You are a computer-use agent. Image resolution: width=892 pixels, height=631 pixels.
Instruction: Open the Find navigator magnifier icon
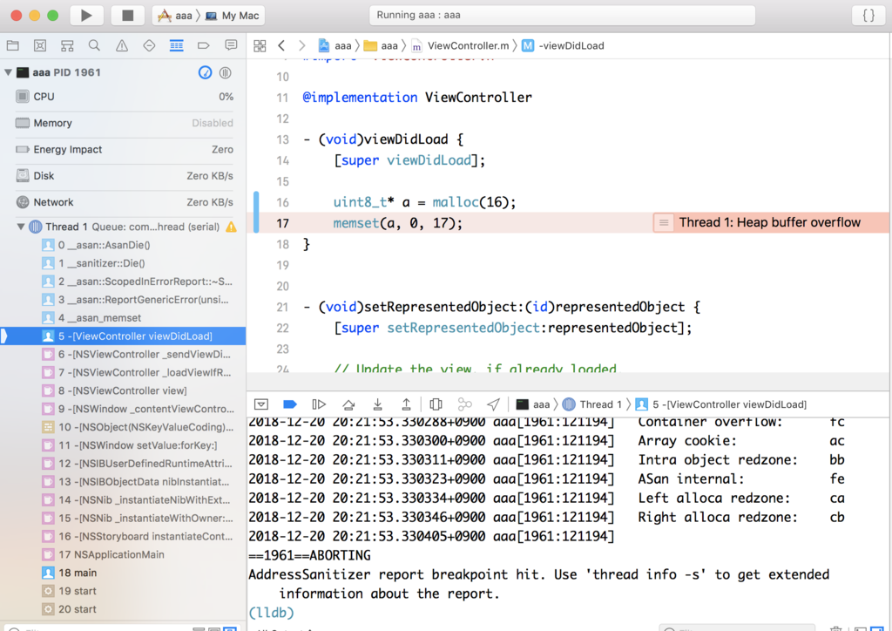coord(94,45)
